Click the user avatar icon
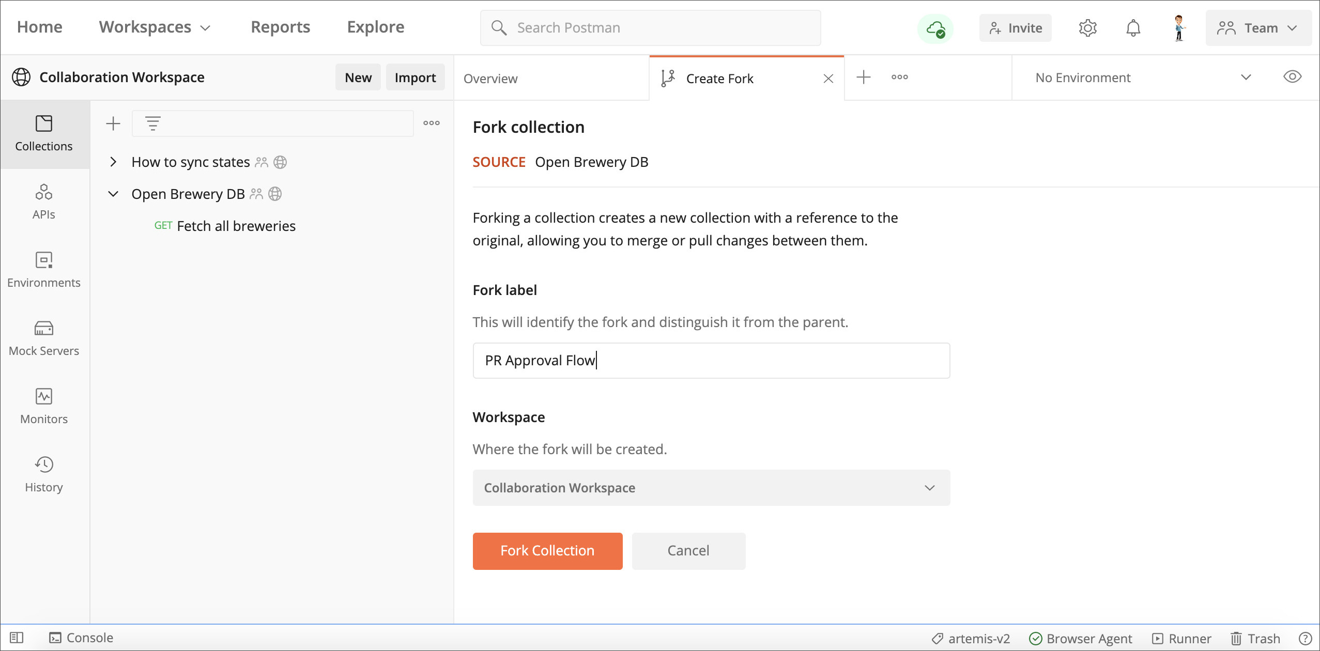Viewport: 1320px width, 651px height. coord(1179,28)
